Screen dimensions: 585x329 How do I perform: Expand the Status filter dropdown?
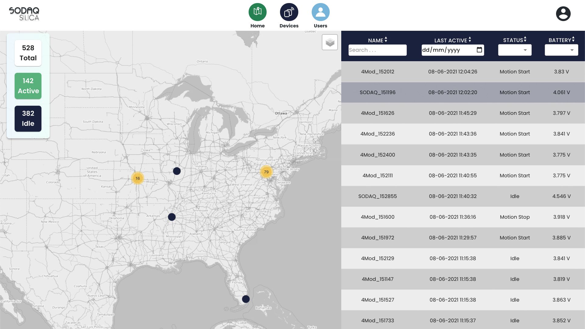coord(515,50)
